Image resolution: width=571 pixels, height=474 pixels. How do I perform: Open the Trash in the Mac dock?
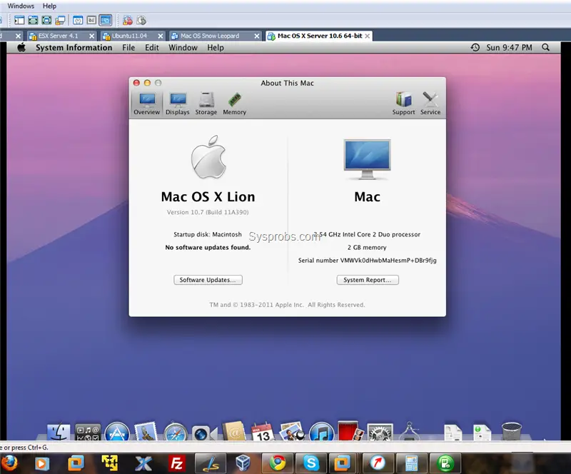point(512,432)
